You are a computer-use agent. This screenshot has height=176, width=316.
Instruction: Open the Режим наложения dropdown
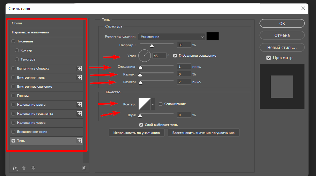[171, 37]
